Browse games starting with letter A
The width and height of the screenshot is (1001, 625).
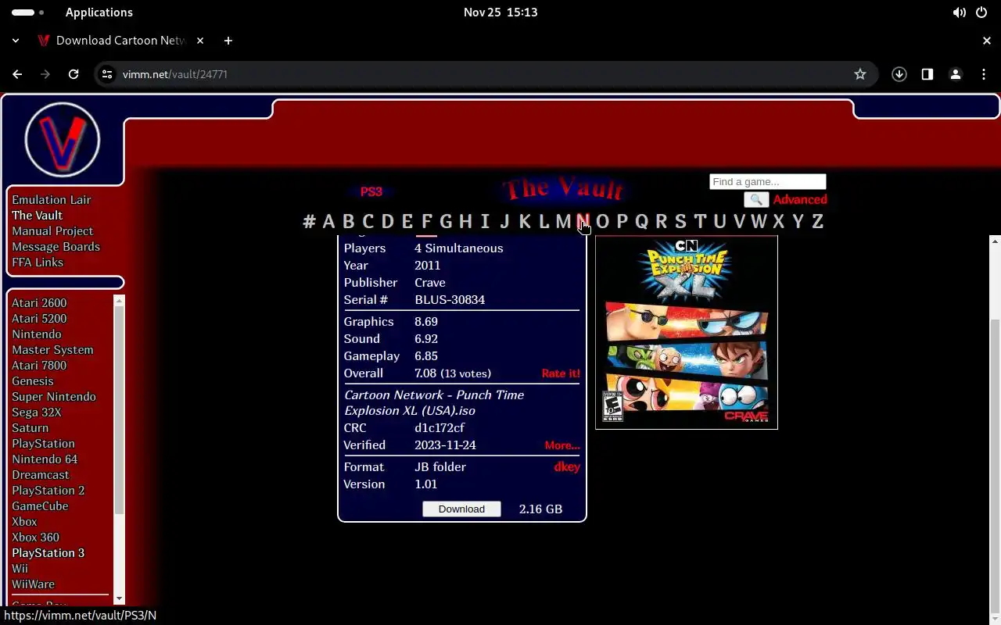point(328,221)
